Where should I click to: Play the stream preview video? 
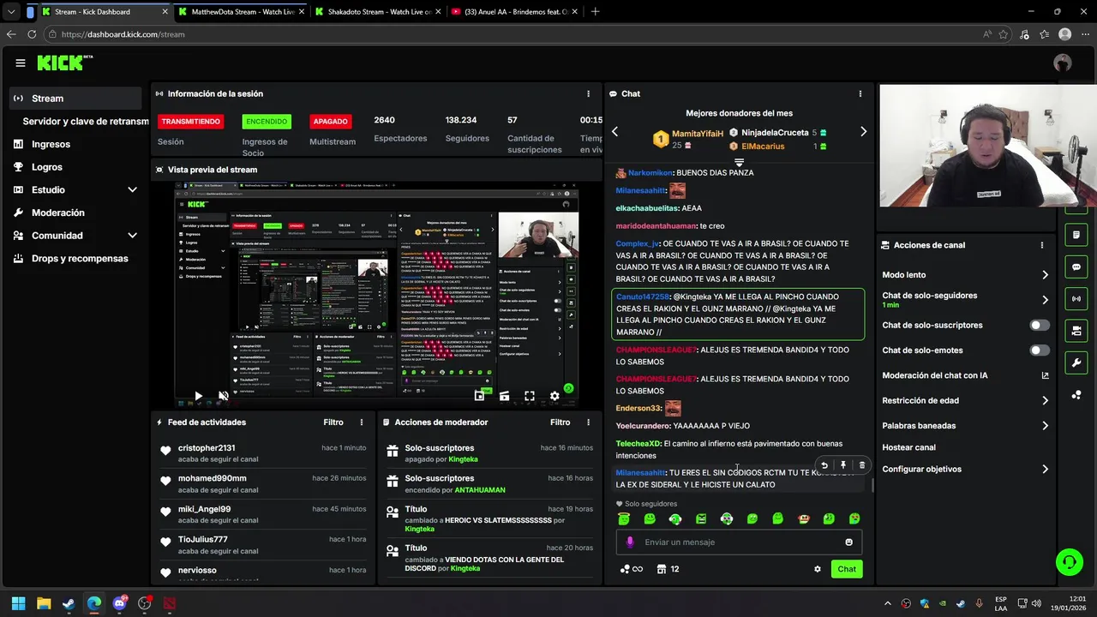pyautogui.click(x=198, y=396)
